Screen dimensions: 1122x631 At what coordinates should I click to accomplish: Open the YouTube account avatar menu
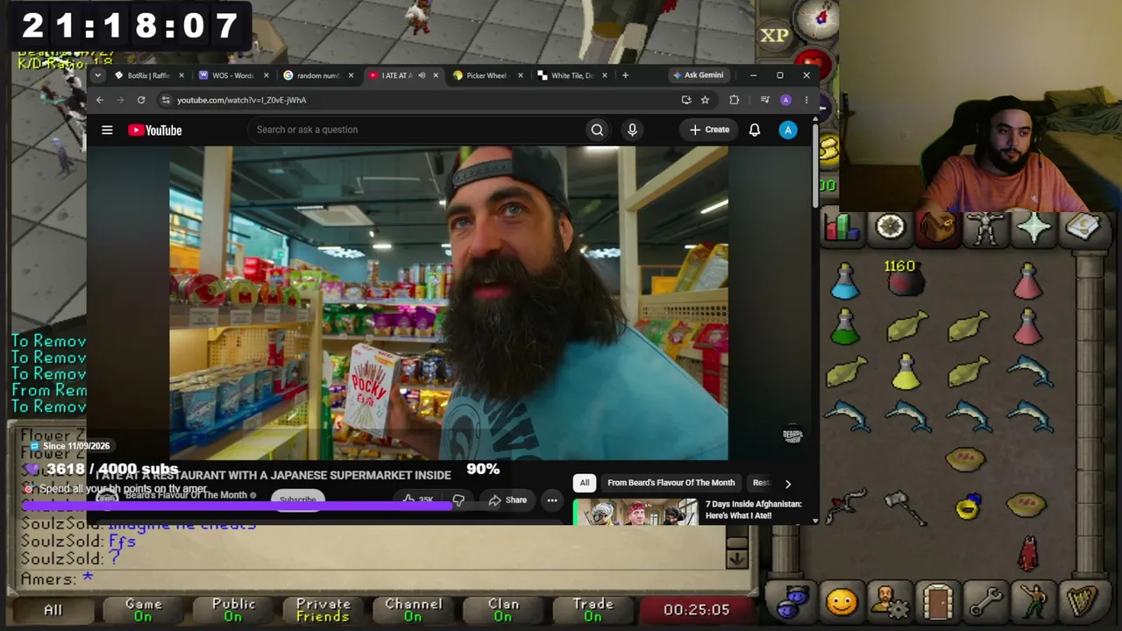(x=788, y=130)
